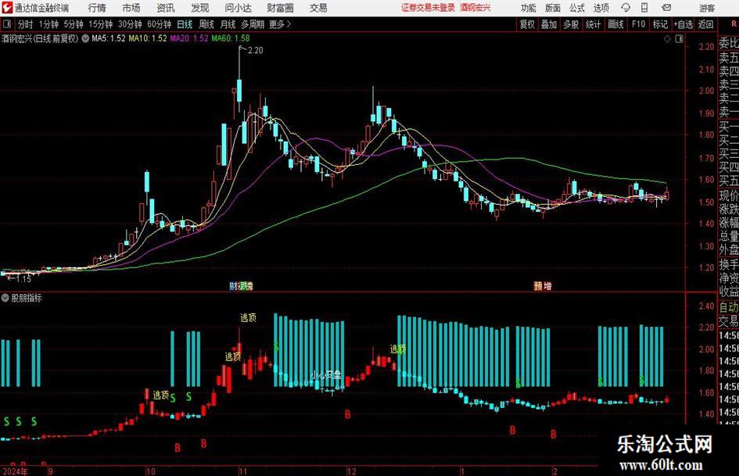Switch to the 5分钟 period tab

(73, 24)
